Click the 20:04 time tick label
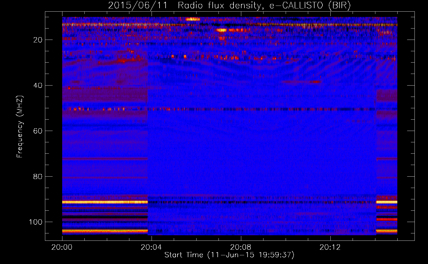 pyautogui.click(x=151, y=247)
